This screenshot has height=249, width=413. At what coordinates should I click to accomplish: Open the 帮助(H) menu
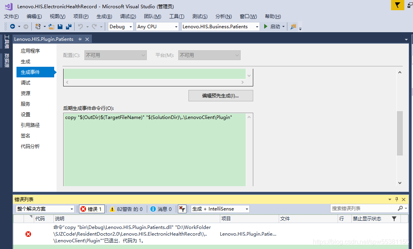pyautogui.click(x=273, y=16)
